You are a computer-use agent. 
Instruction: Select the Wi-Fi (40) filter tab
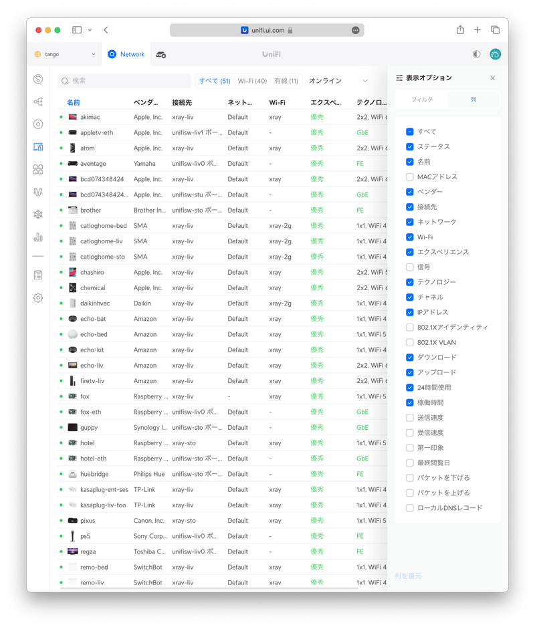pos(252,81)
